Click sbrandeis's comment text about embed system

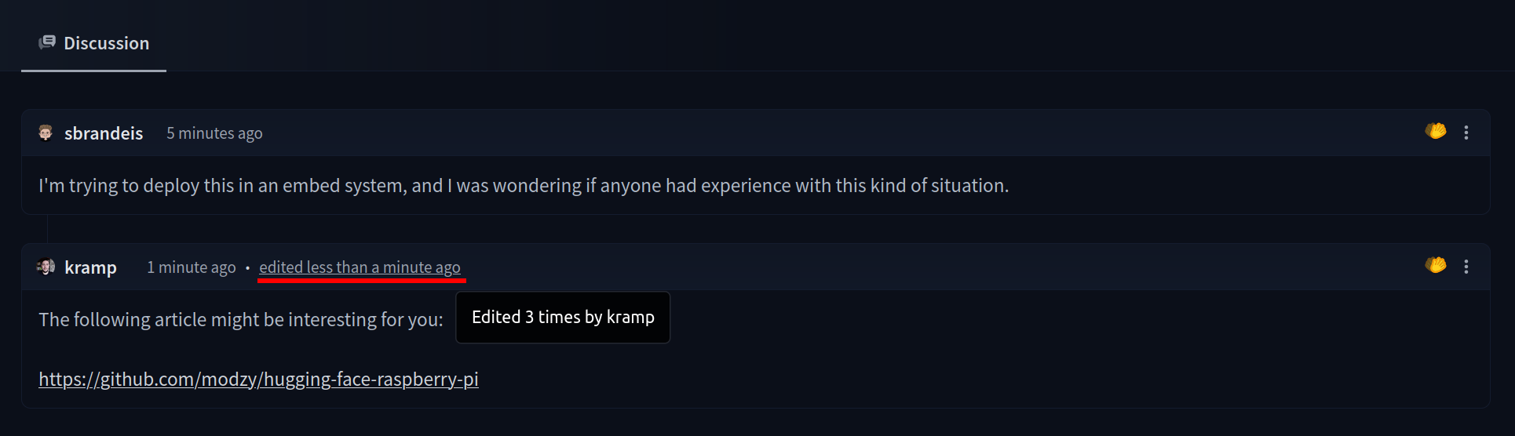(524, 186)
